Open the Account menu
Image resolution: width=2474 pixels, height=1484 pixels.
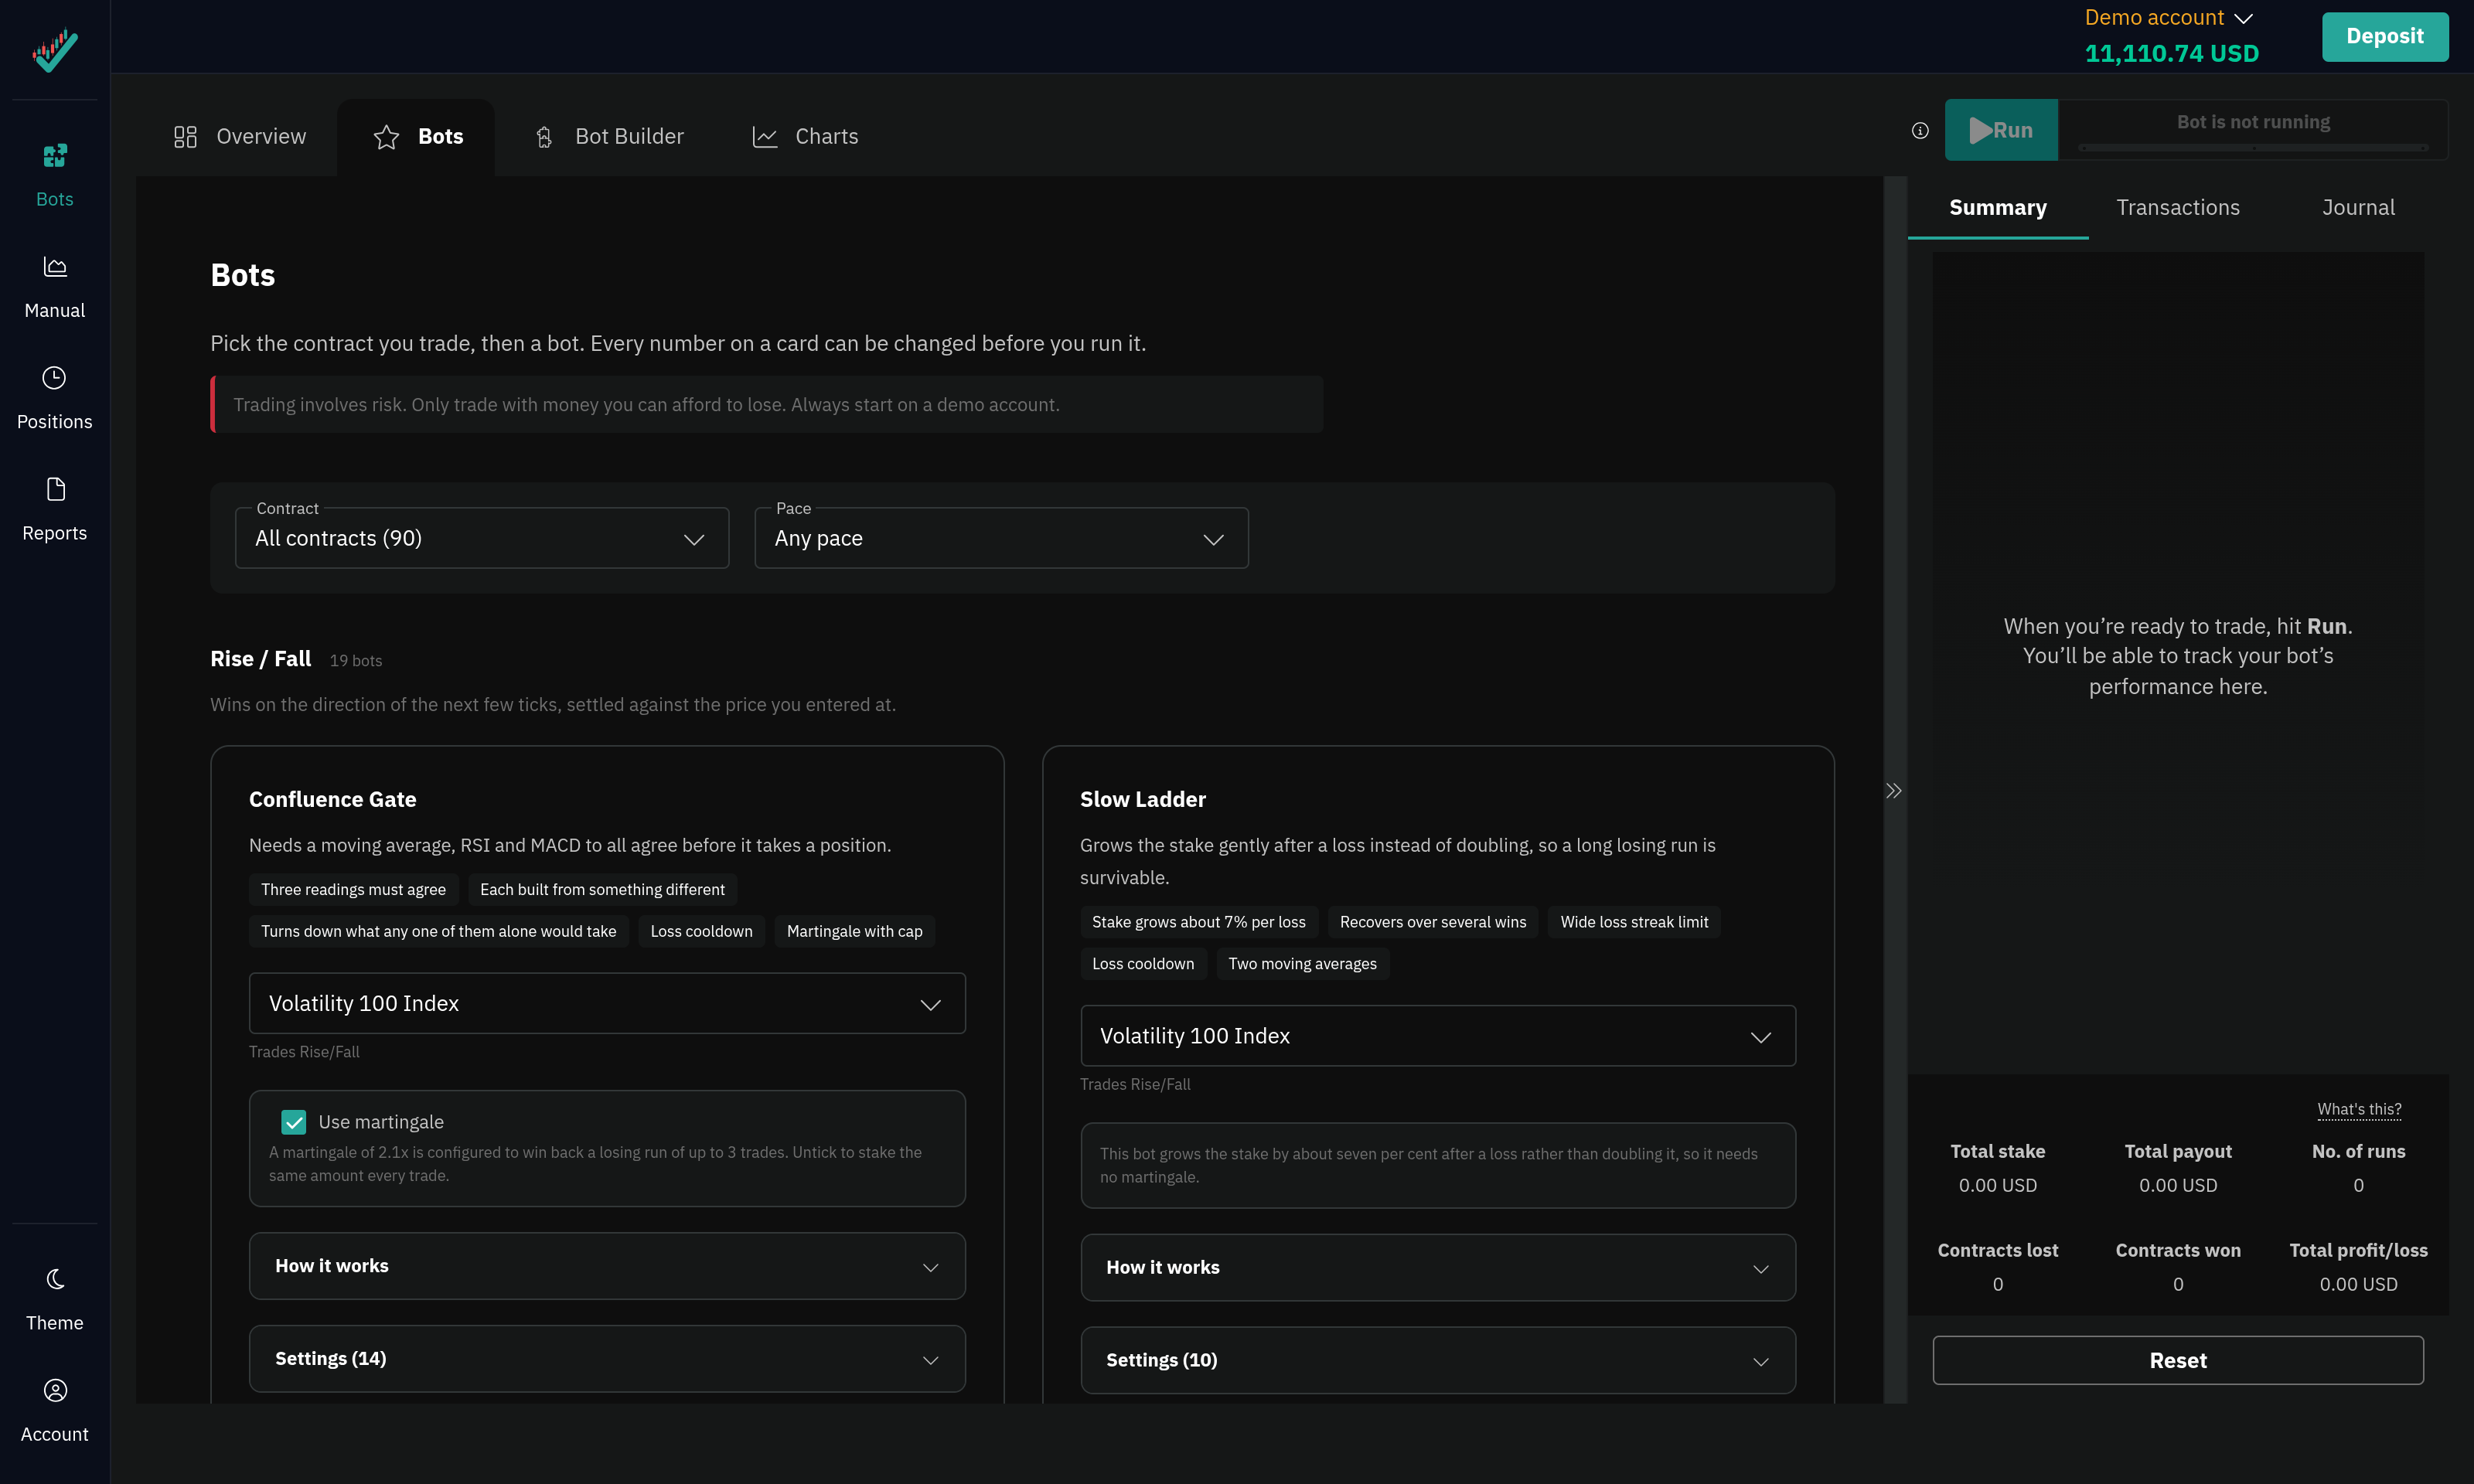[x=54, y=1410]
